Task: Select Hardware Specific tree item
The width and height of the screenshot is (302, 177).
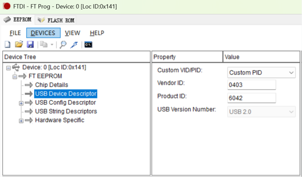Action: coord(60,120)
